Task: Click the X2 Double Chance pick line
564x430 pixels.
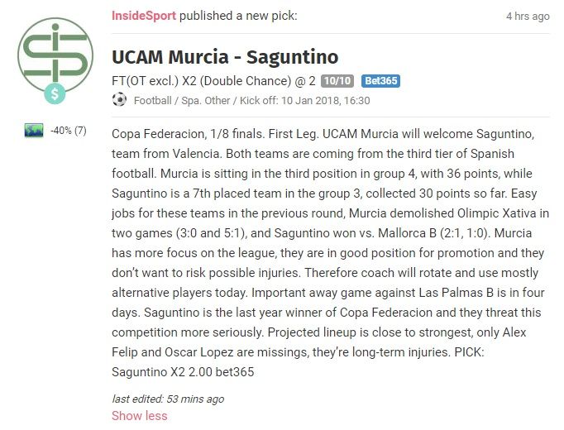Action: pos(213,81)
